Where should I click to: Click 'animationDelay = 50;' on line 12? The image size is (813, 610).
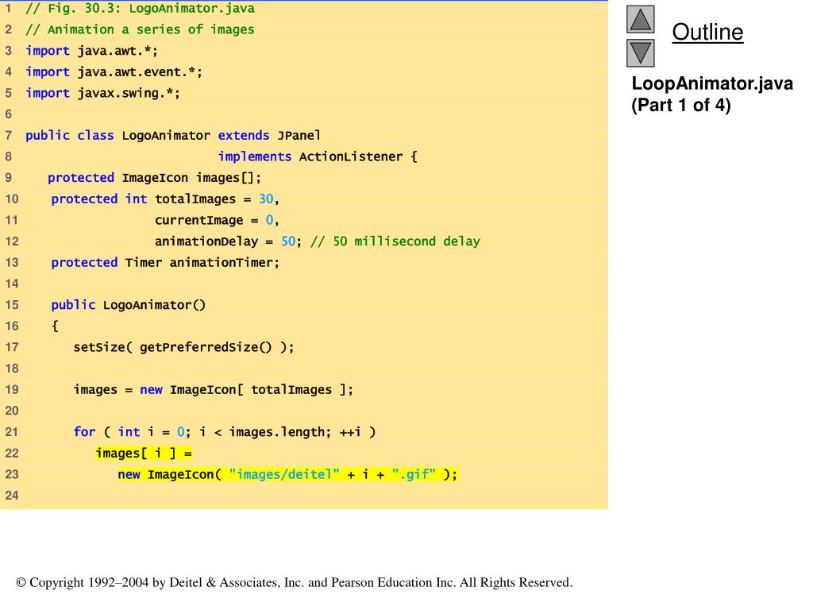228,241
